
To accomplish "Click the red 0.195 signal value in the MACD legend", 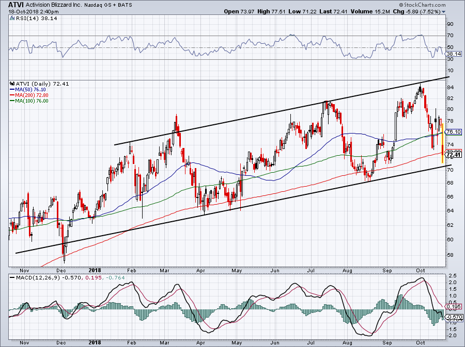I will 94,278.
